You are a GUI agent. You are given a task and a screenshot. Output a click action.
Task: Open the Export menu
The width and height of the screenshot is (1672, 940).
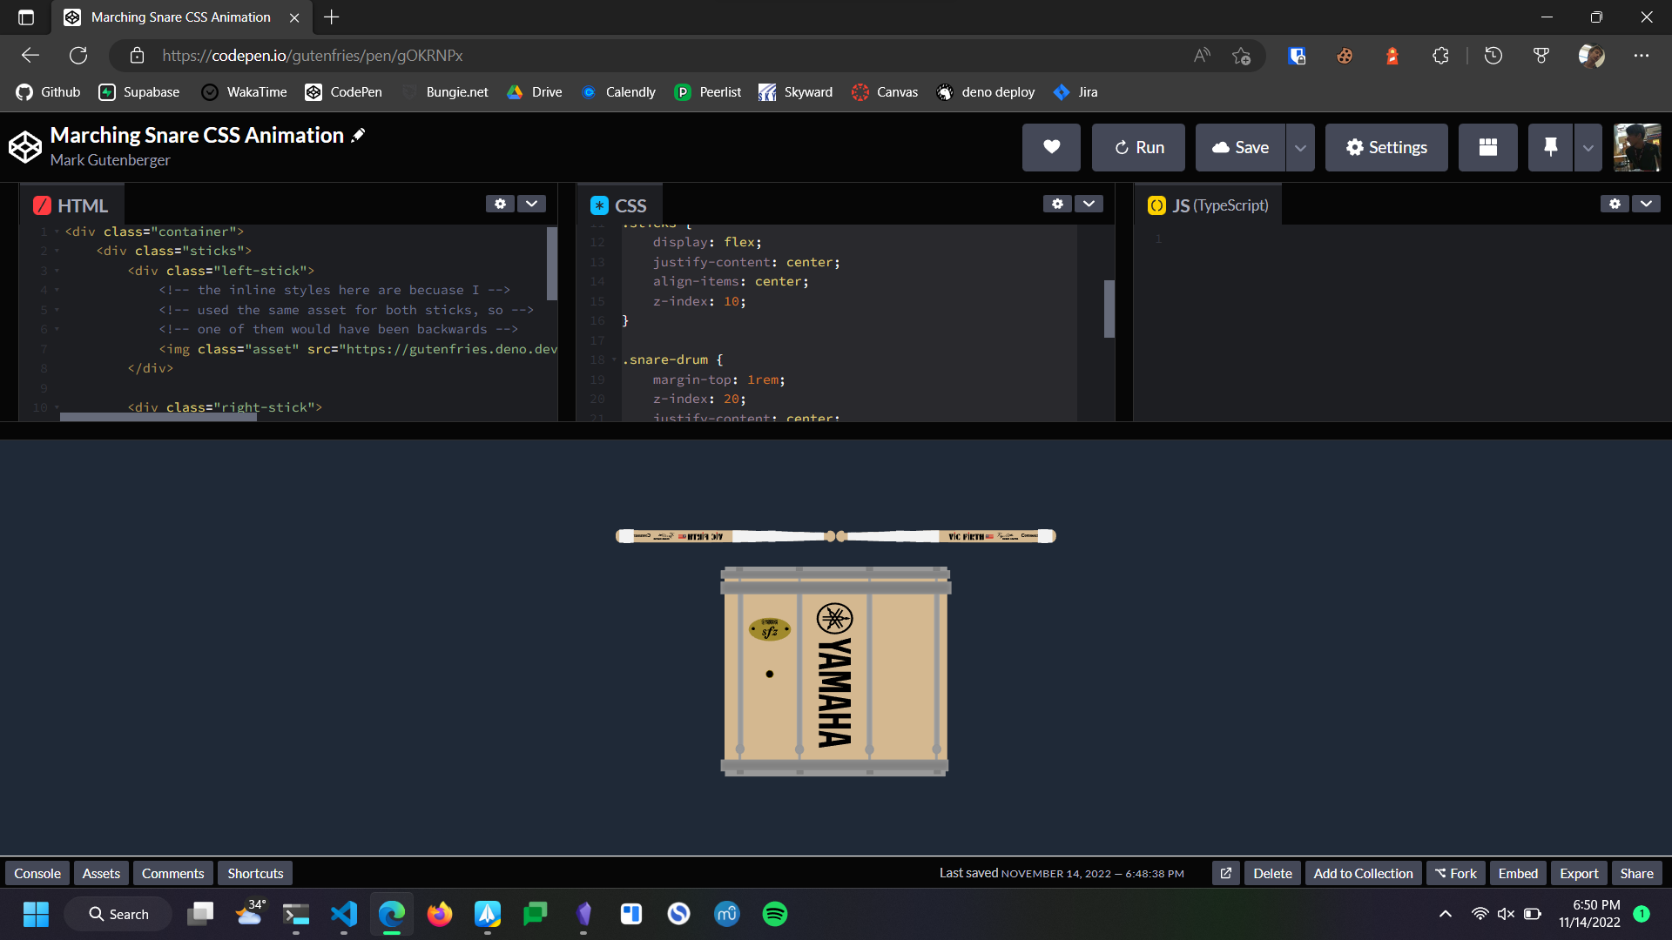(1579, 873)
